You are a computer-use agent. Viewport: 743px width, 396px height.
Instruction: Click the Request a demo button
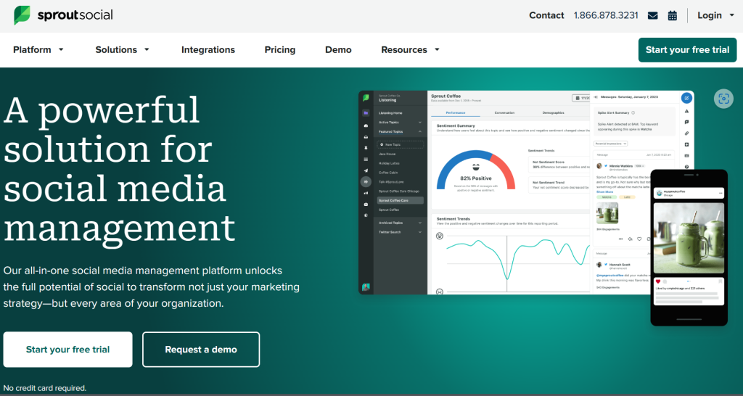(201, 350)
